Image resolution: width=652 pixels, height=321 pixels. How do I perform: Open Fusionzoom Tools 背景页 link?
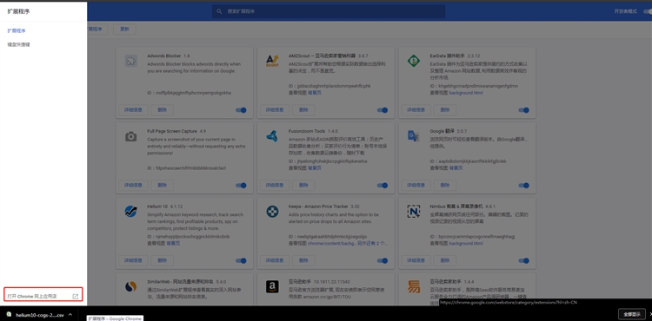tap(315, 168)
